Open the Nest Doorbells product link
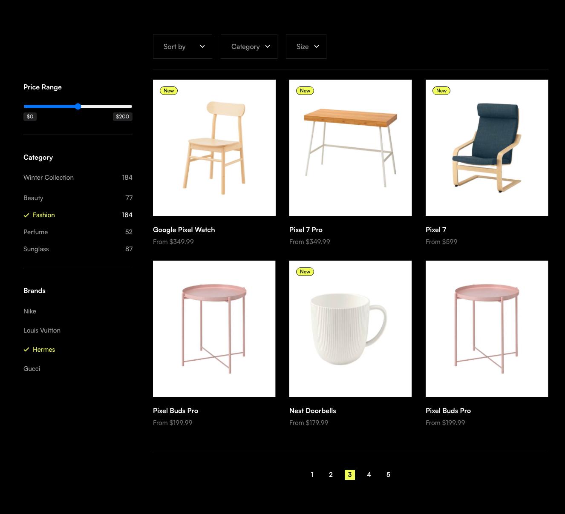The height and width of the screenshot is (514, 565). pos(312,411)
